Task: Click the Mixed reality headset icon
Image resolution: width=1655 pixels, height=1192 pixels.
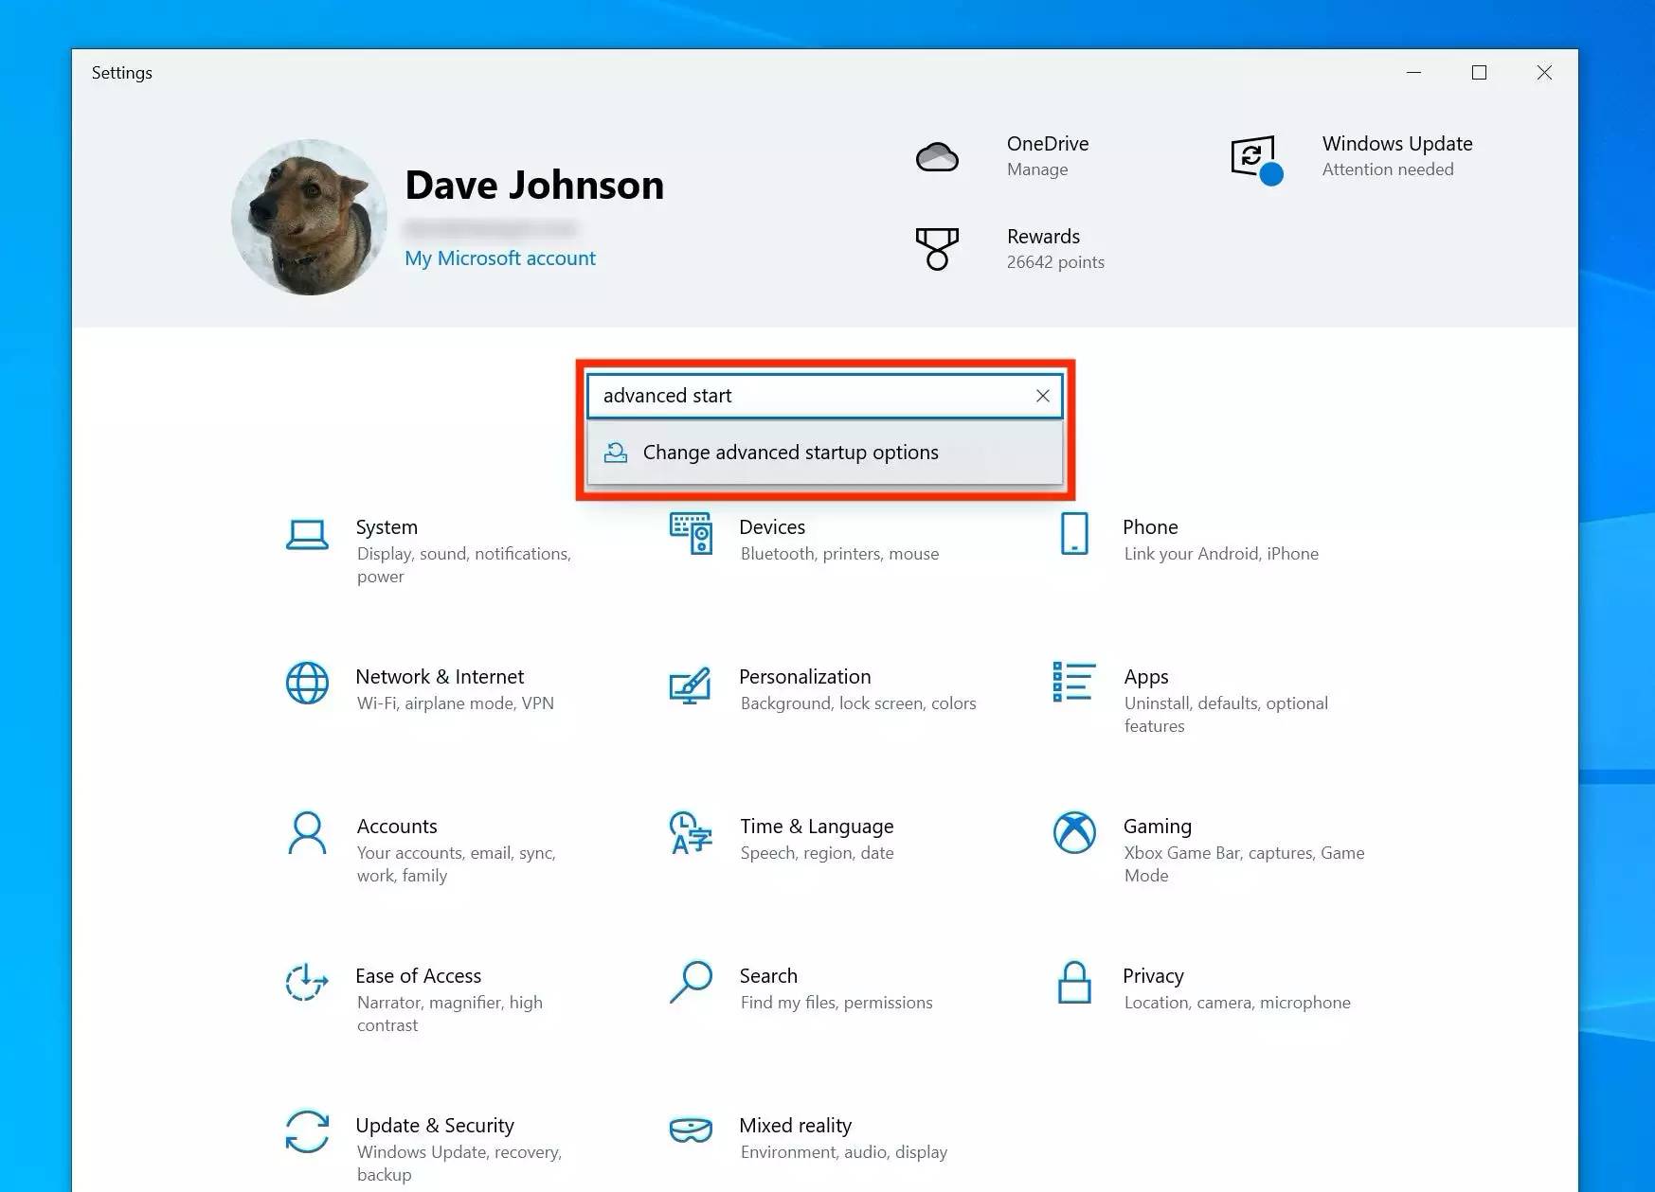Action: (x=690, y=1130)
